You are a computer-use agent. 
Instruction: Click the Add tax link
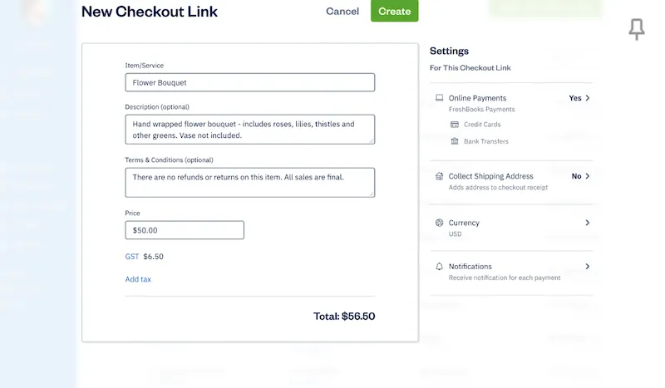[x=138, y=279]
